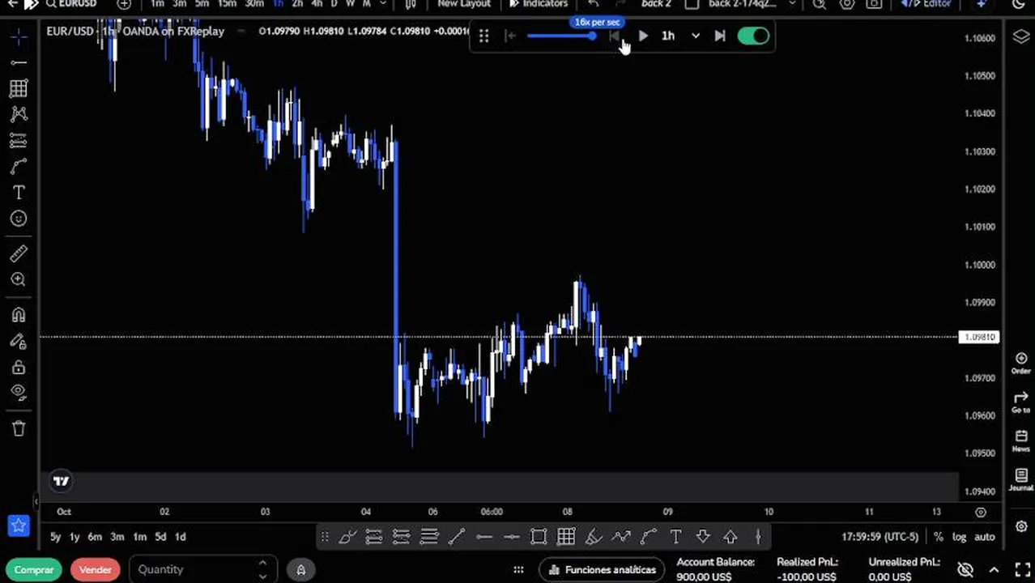Image resolution: width=1035 pixels, height=583 pixels.
Task: Open the chart patterns tool
Action: point(19,114)
